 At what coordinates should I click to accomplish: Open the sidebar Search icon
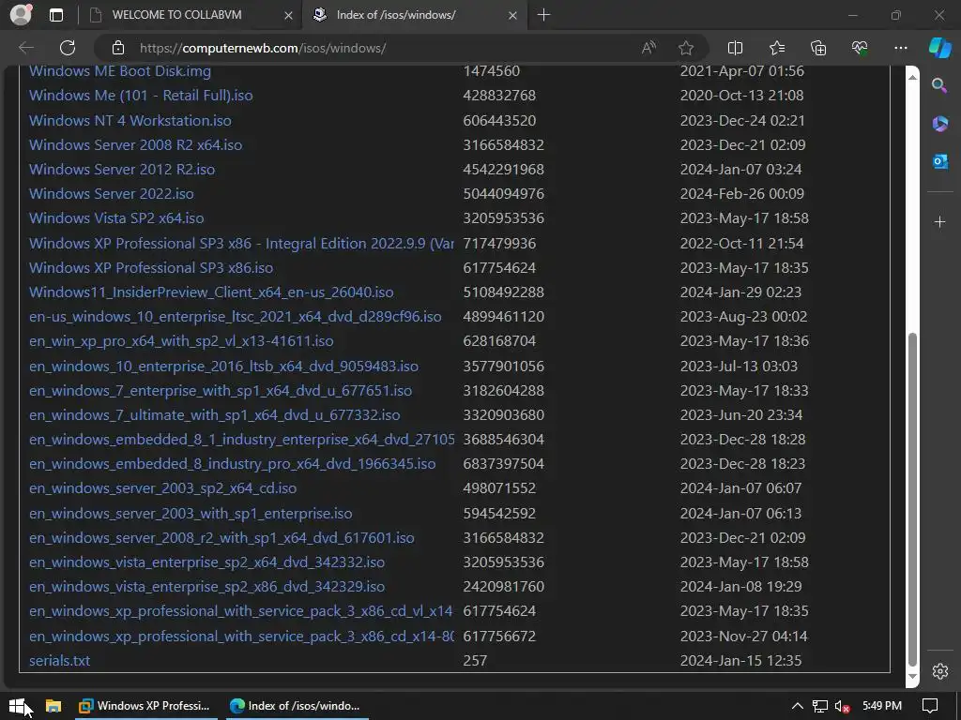pyautogui.click(x=939, y=85)
